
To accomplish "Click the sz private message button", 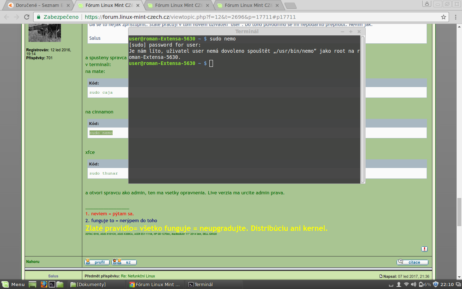I will 124,262.
